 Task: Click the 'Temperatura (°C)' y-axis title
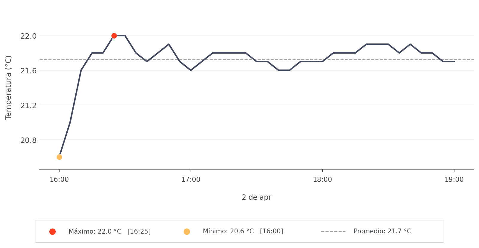point(8,87)
